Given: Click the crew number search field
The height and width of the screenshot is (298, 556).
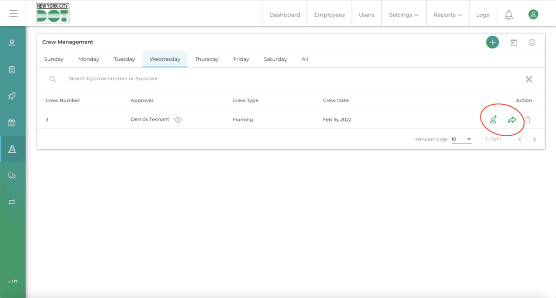Looking at the screenshot, I should click(x=271, y=79).
